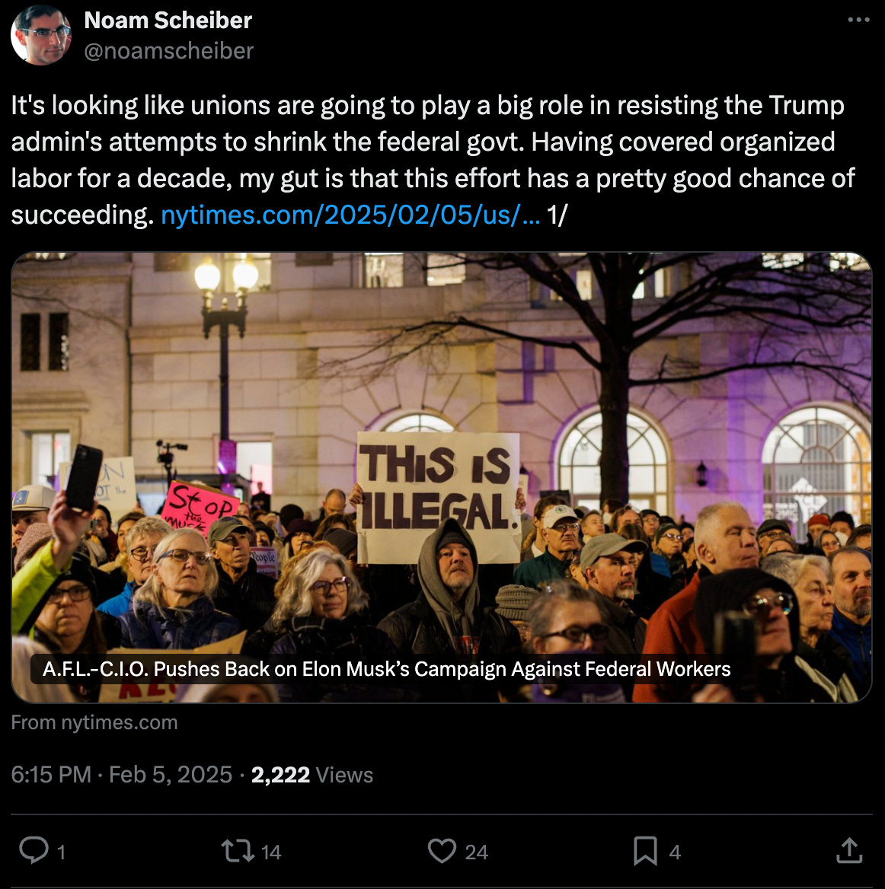
Task: Open the three-dot more options menu
Action: point(859,20)
